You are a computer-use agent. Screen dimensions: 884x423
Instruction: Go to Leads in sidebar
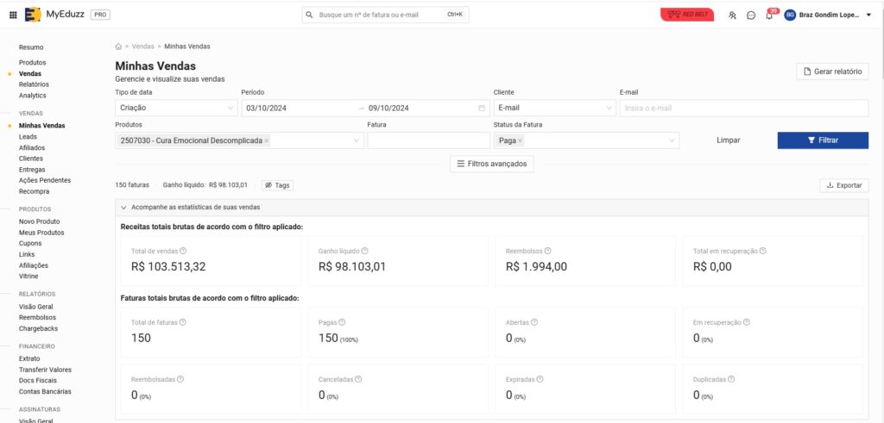pos(28,137)
